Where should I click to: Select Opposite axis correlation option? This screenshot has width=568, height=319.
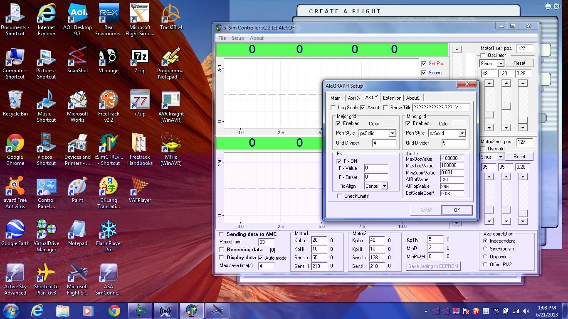pos(485,257)
